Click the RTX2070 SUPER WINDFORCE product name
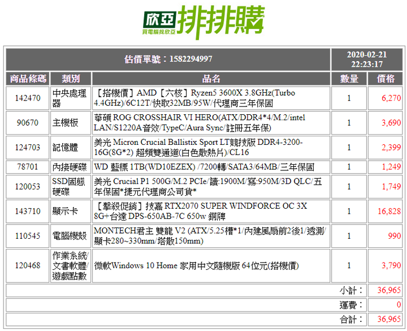 coord(200,211)
